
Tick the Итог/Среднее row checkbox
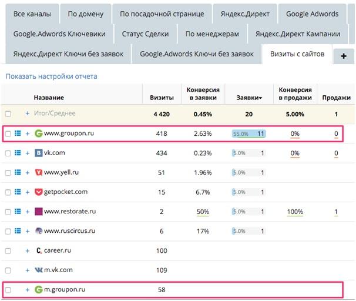point(8,114)
